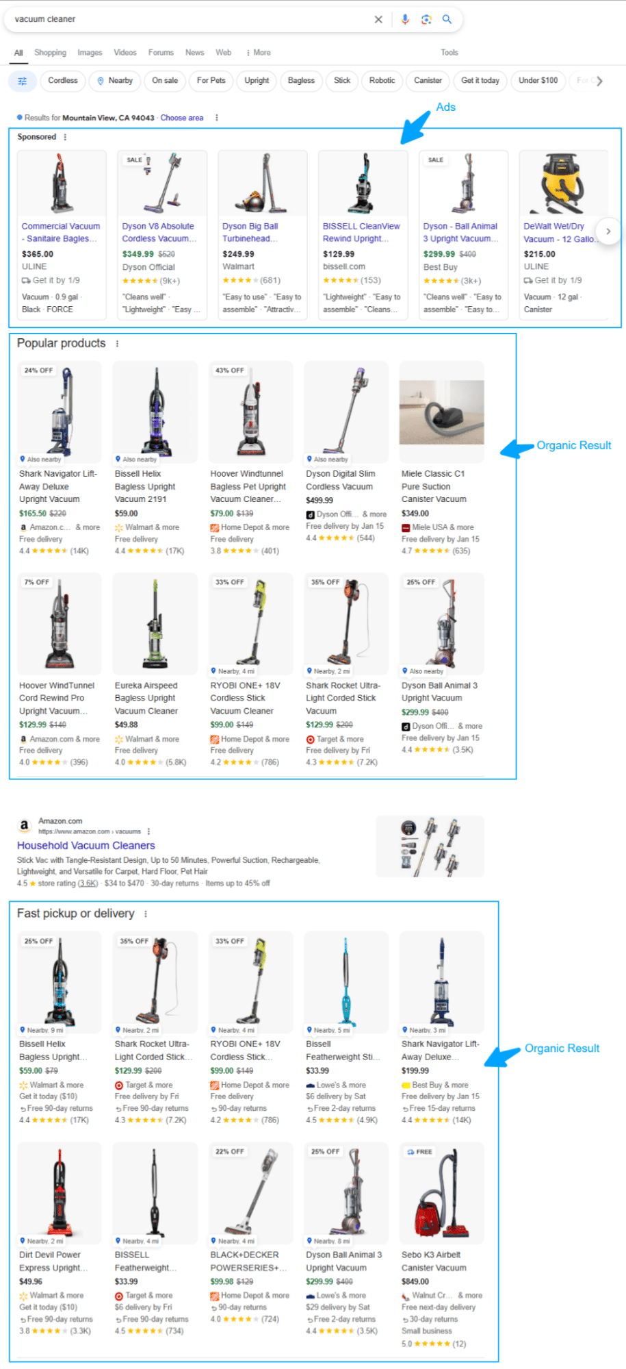
Task: Toggle the On sale filter chip
Action: (x=165, y=81)
